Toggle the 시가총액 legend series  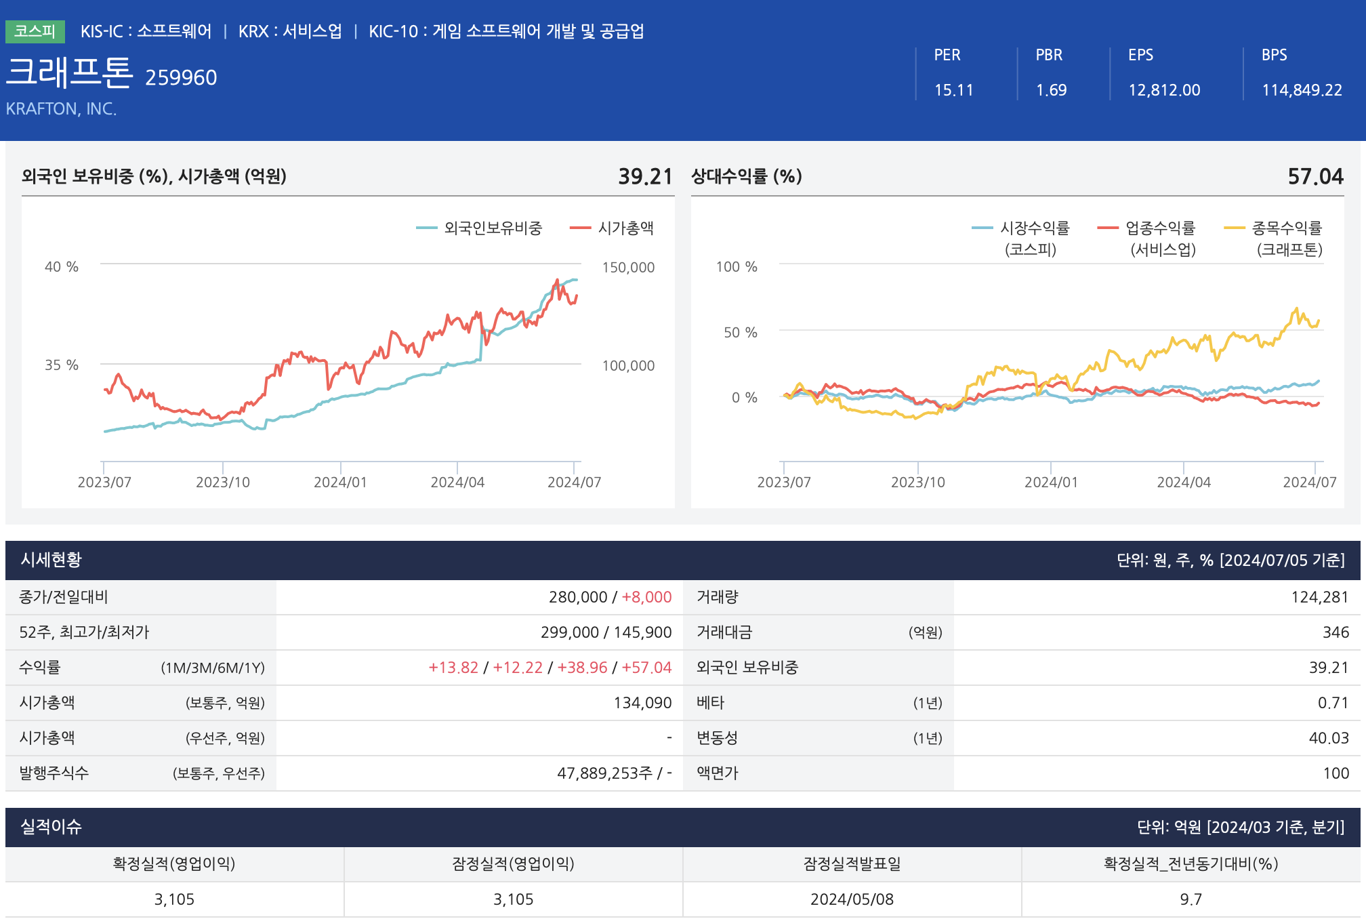(625, 228)
